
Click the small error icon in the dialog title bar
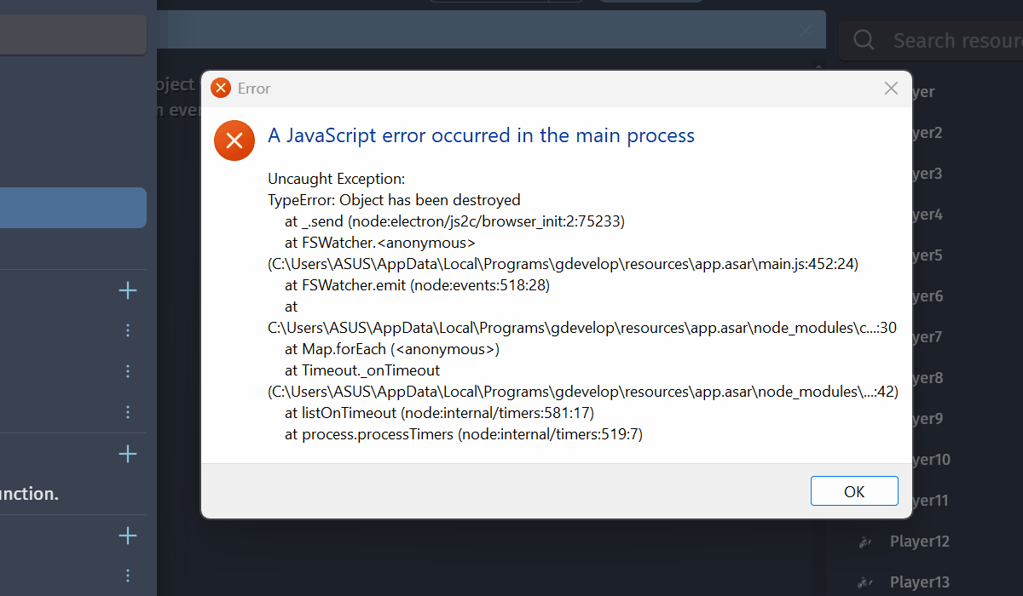221,89
